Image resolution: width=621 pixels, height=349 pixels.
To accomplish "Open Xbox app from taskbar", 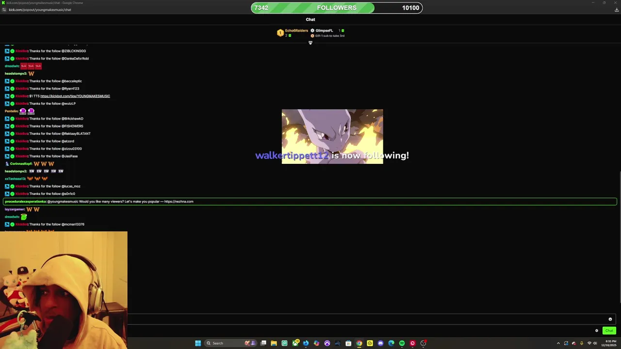I will (x=295, y=343).
